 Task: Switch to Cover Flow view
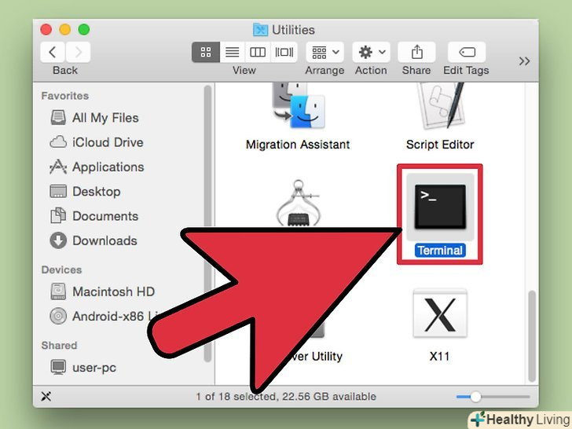[284, 52]
